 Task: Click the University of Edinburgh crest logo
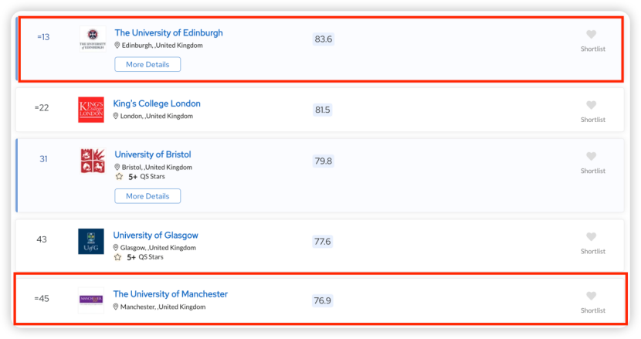click(93, 39)
